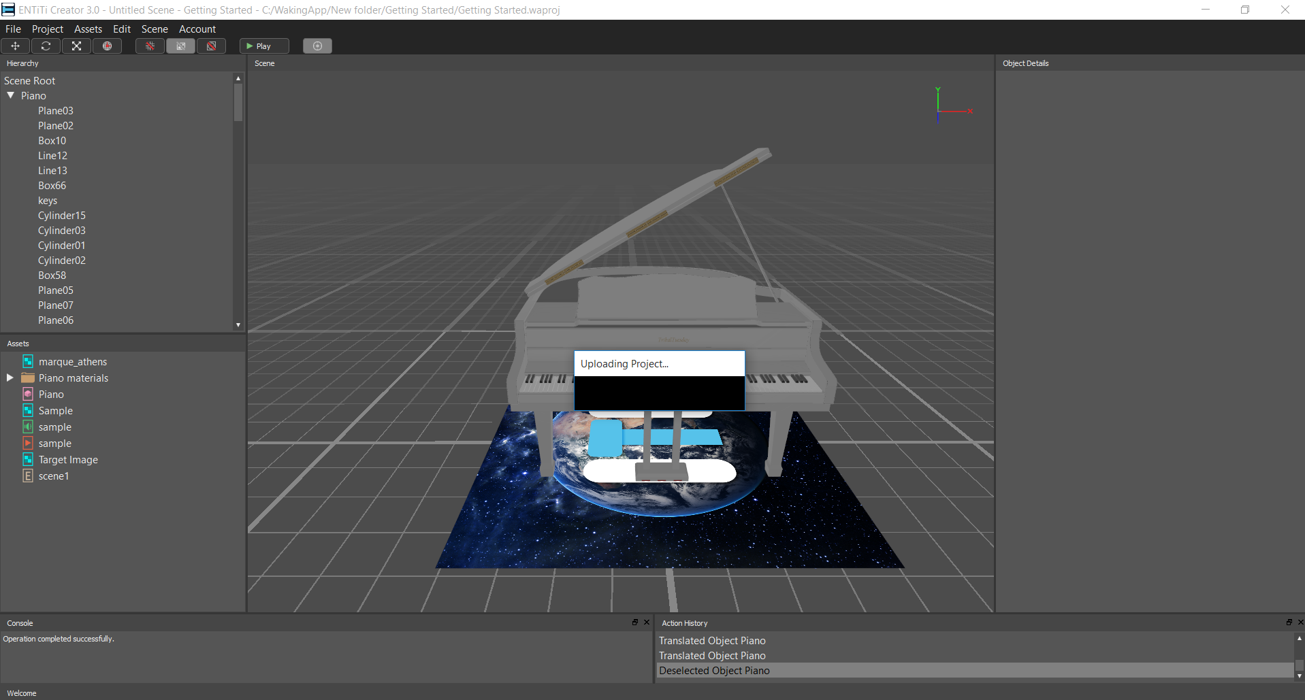
Task: Click the Sample image asset icon
Action: (28, 410)
